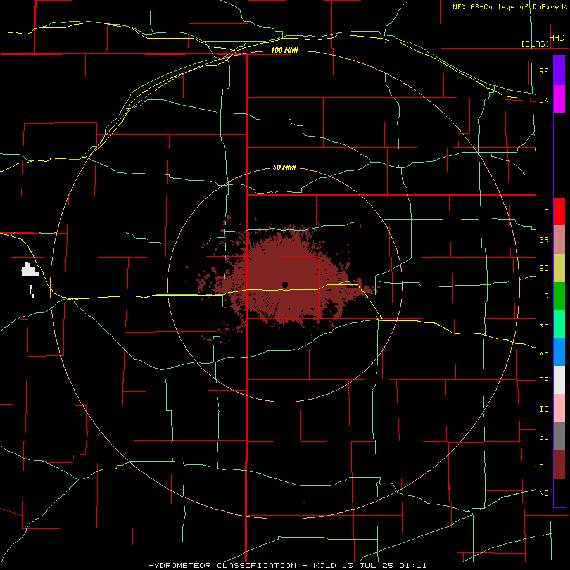Viewport: 570px width, 570px height.
Task: Click the "HA" legend label
Action: (x=543, y=212)
